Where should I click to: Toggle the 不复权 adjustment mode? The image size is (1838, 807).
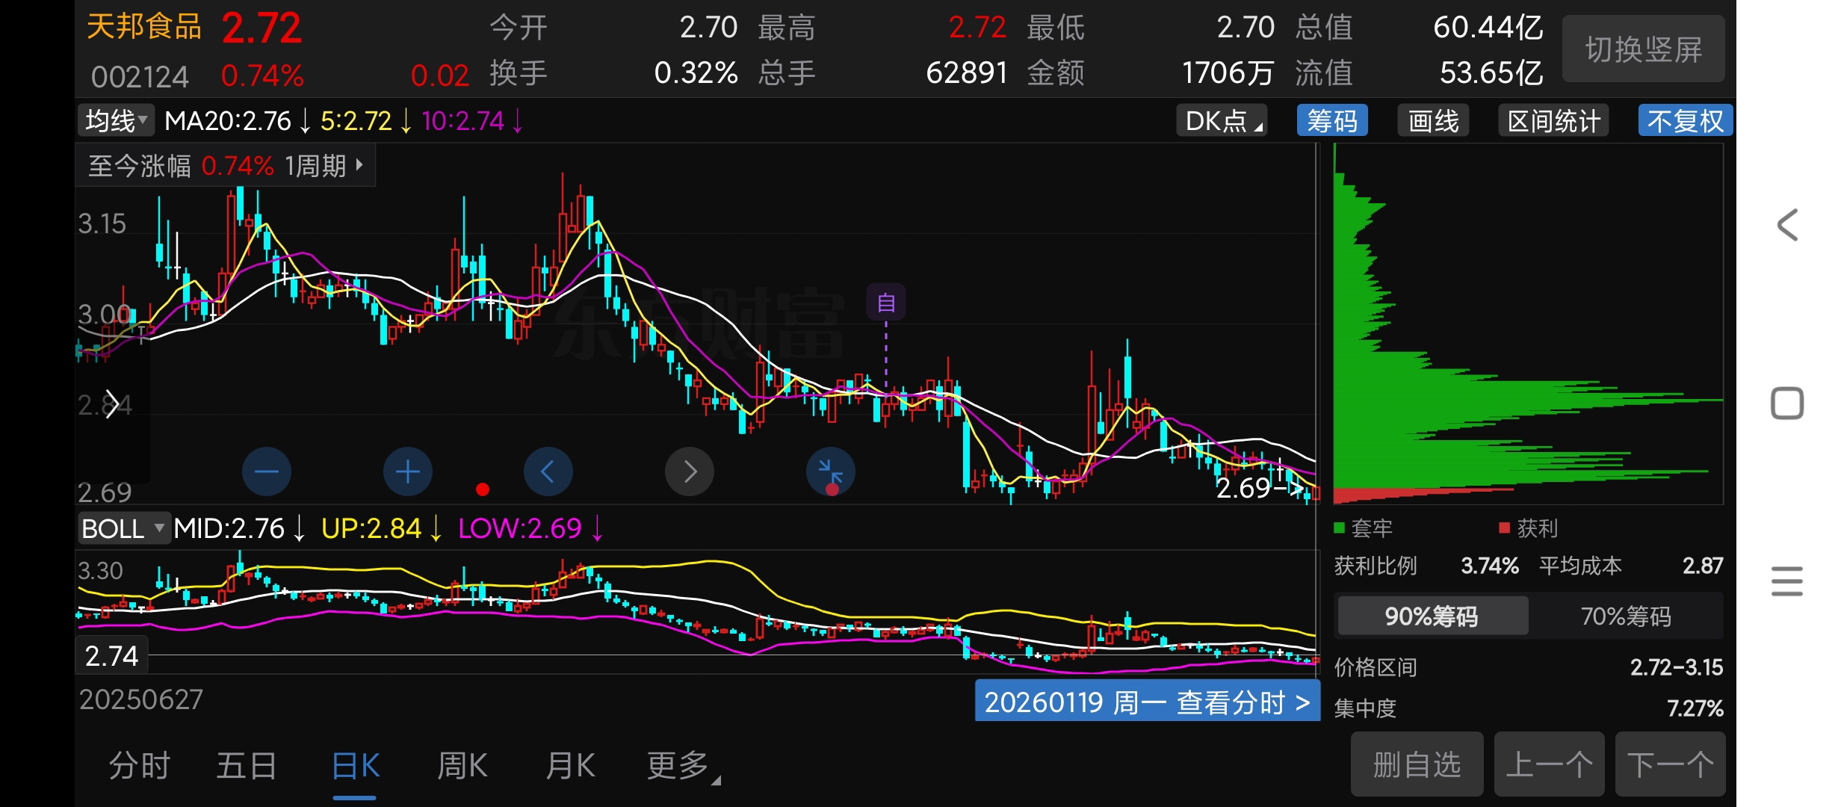[1685, 121]
